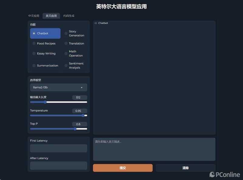Click the orange 提交 submit button
Viewport: 243px width, 180px height.
(123, 168)
